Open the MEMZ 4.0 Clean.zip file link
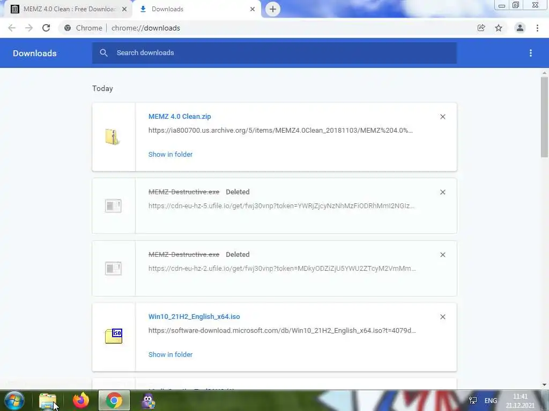This screenshot has width=549, height=411. [180, 116]
